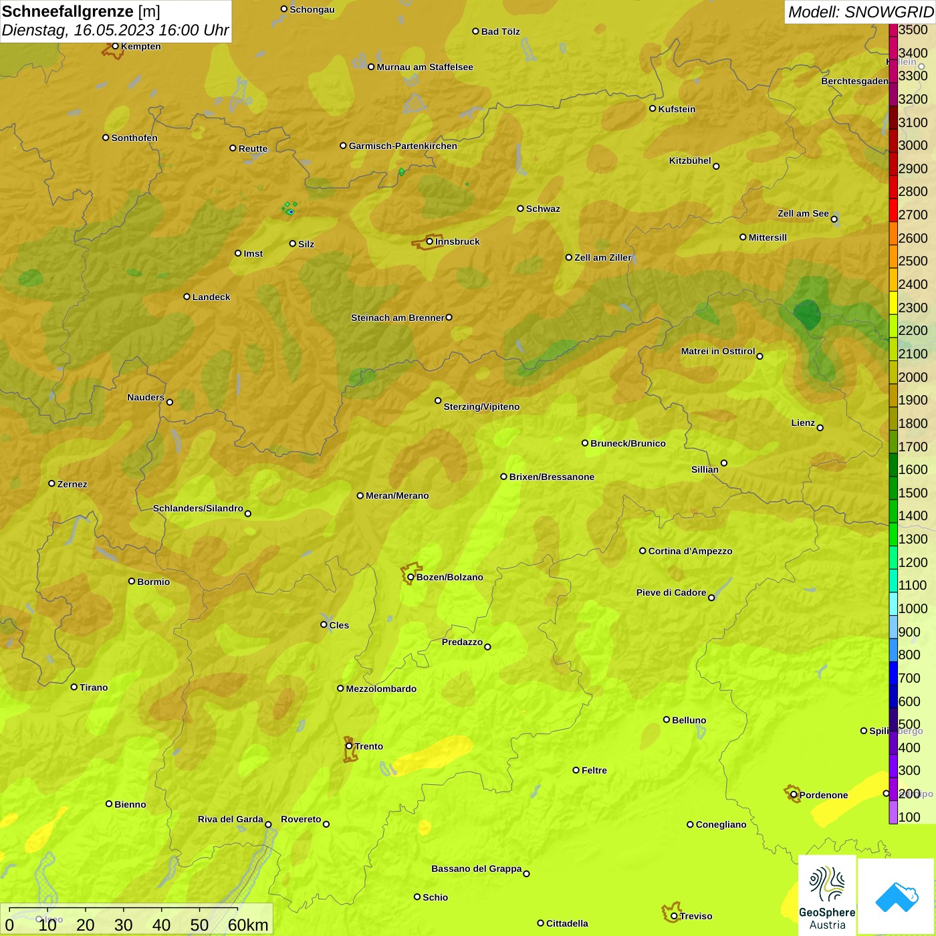The image size is (936, 936).
Task: Click the GeoSphere Austria logo
Action: tap(827, 895)
